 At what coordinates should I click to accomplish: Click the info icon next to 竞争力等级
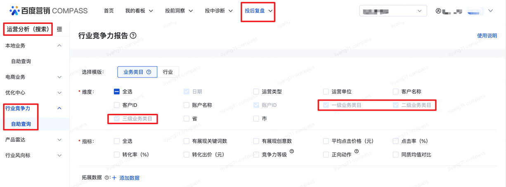click(292, 151)
